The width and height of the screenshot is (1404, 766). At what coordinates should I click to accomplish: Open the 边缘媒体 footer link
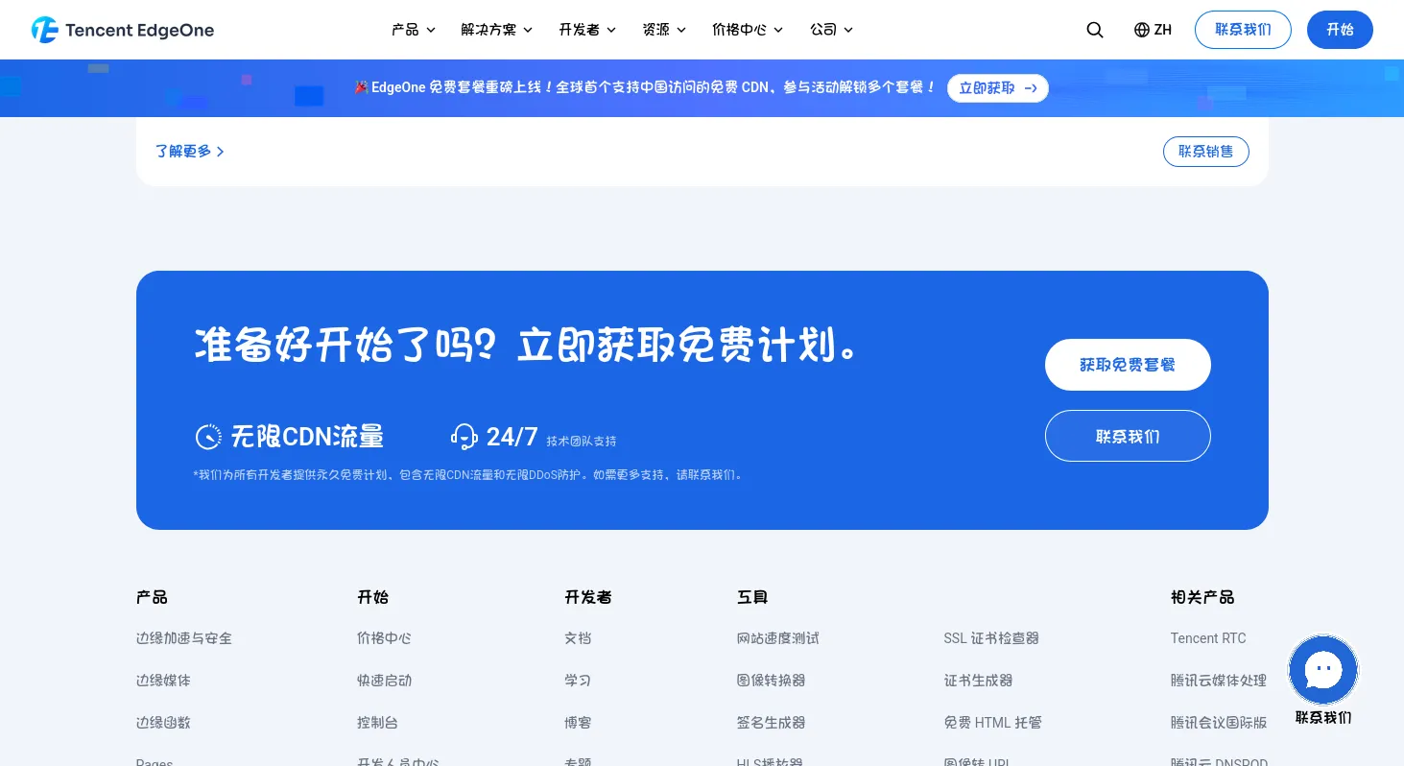163,681
